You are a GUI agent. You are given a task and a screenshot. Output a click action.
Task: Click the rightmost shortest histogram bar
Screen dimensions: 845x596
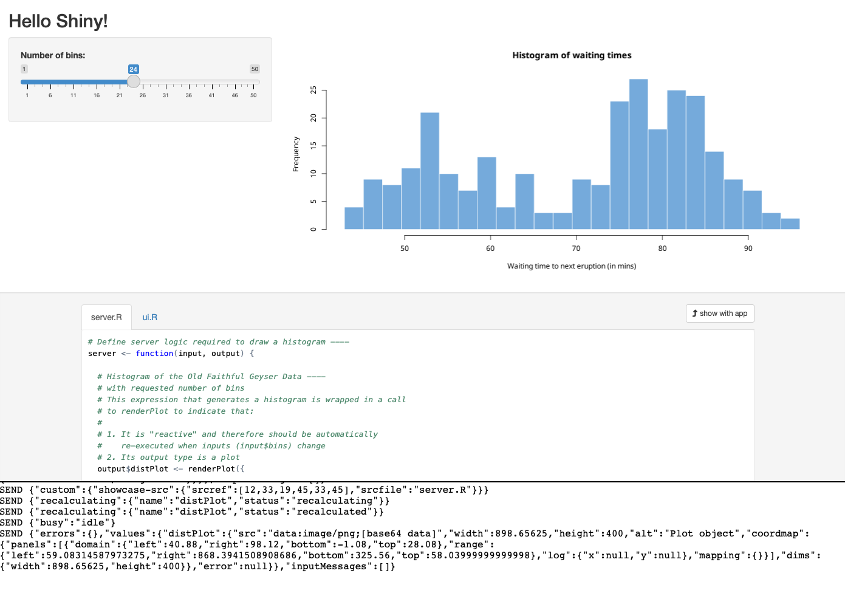point(790,224)
